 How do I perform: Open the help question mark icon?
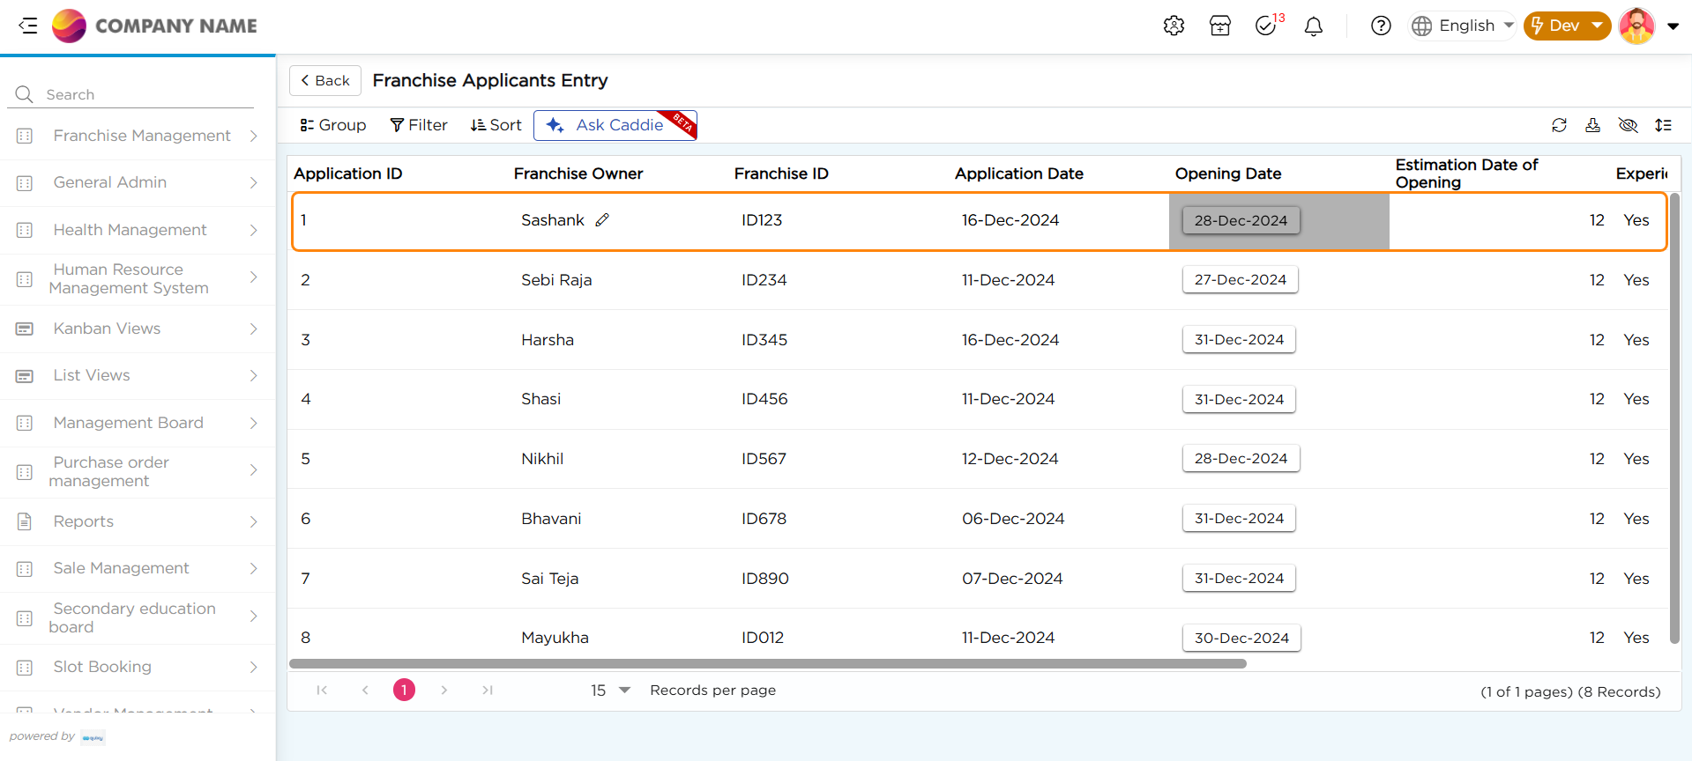[1381, 26]
